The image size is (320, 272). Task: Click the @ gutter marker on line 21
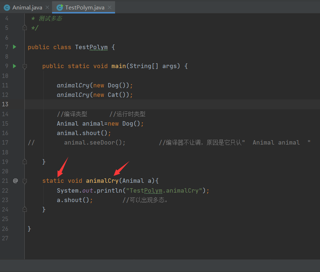(x=15, y=181)
